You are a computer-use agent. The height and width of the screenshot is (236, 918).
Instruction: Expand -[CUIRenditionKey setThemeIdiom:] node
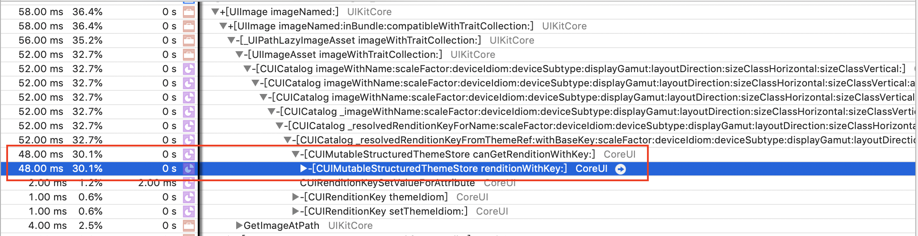pos(296,211)
